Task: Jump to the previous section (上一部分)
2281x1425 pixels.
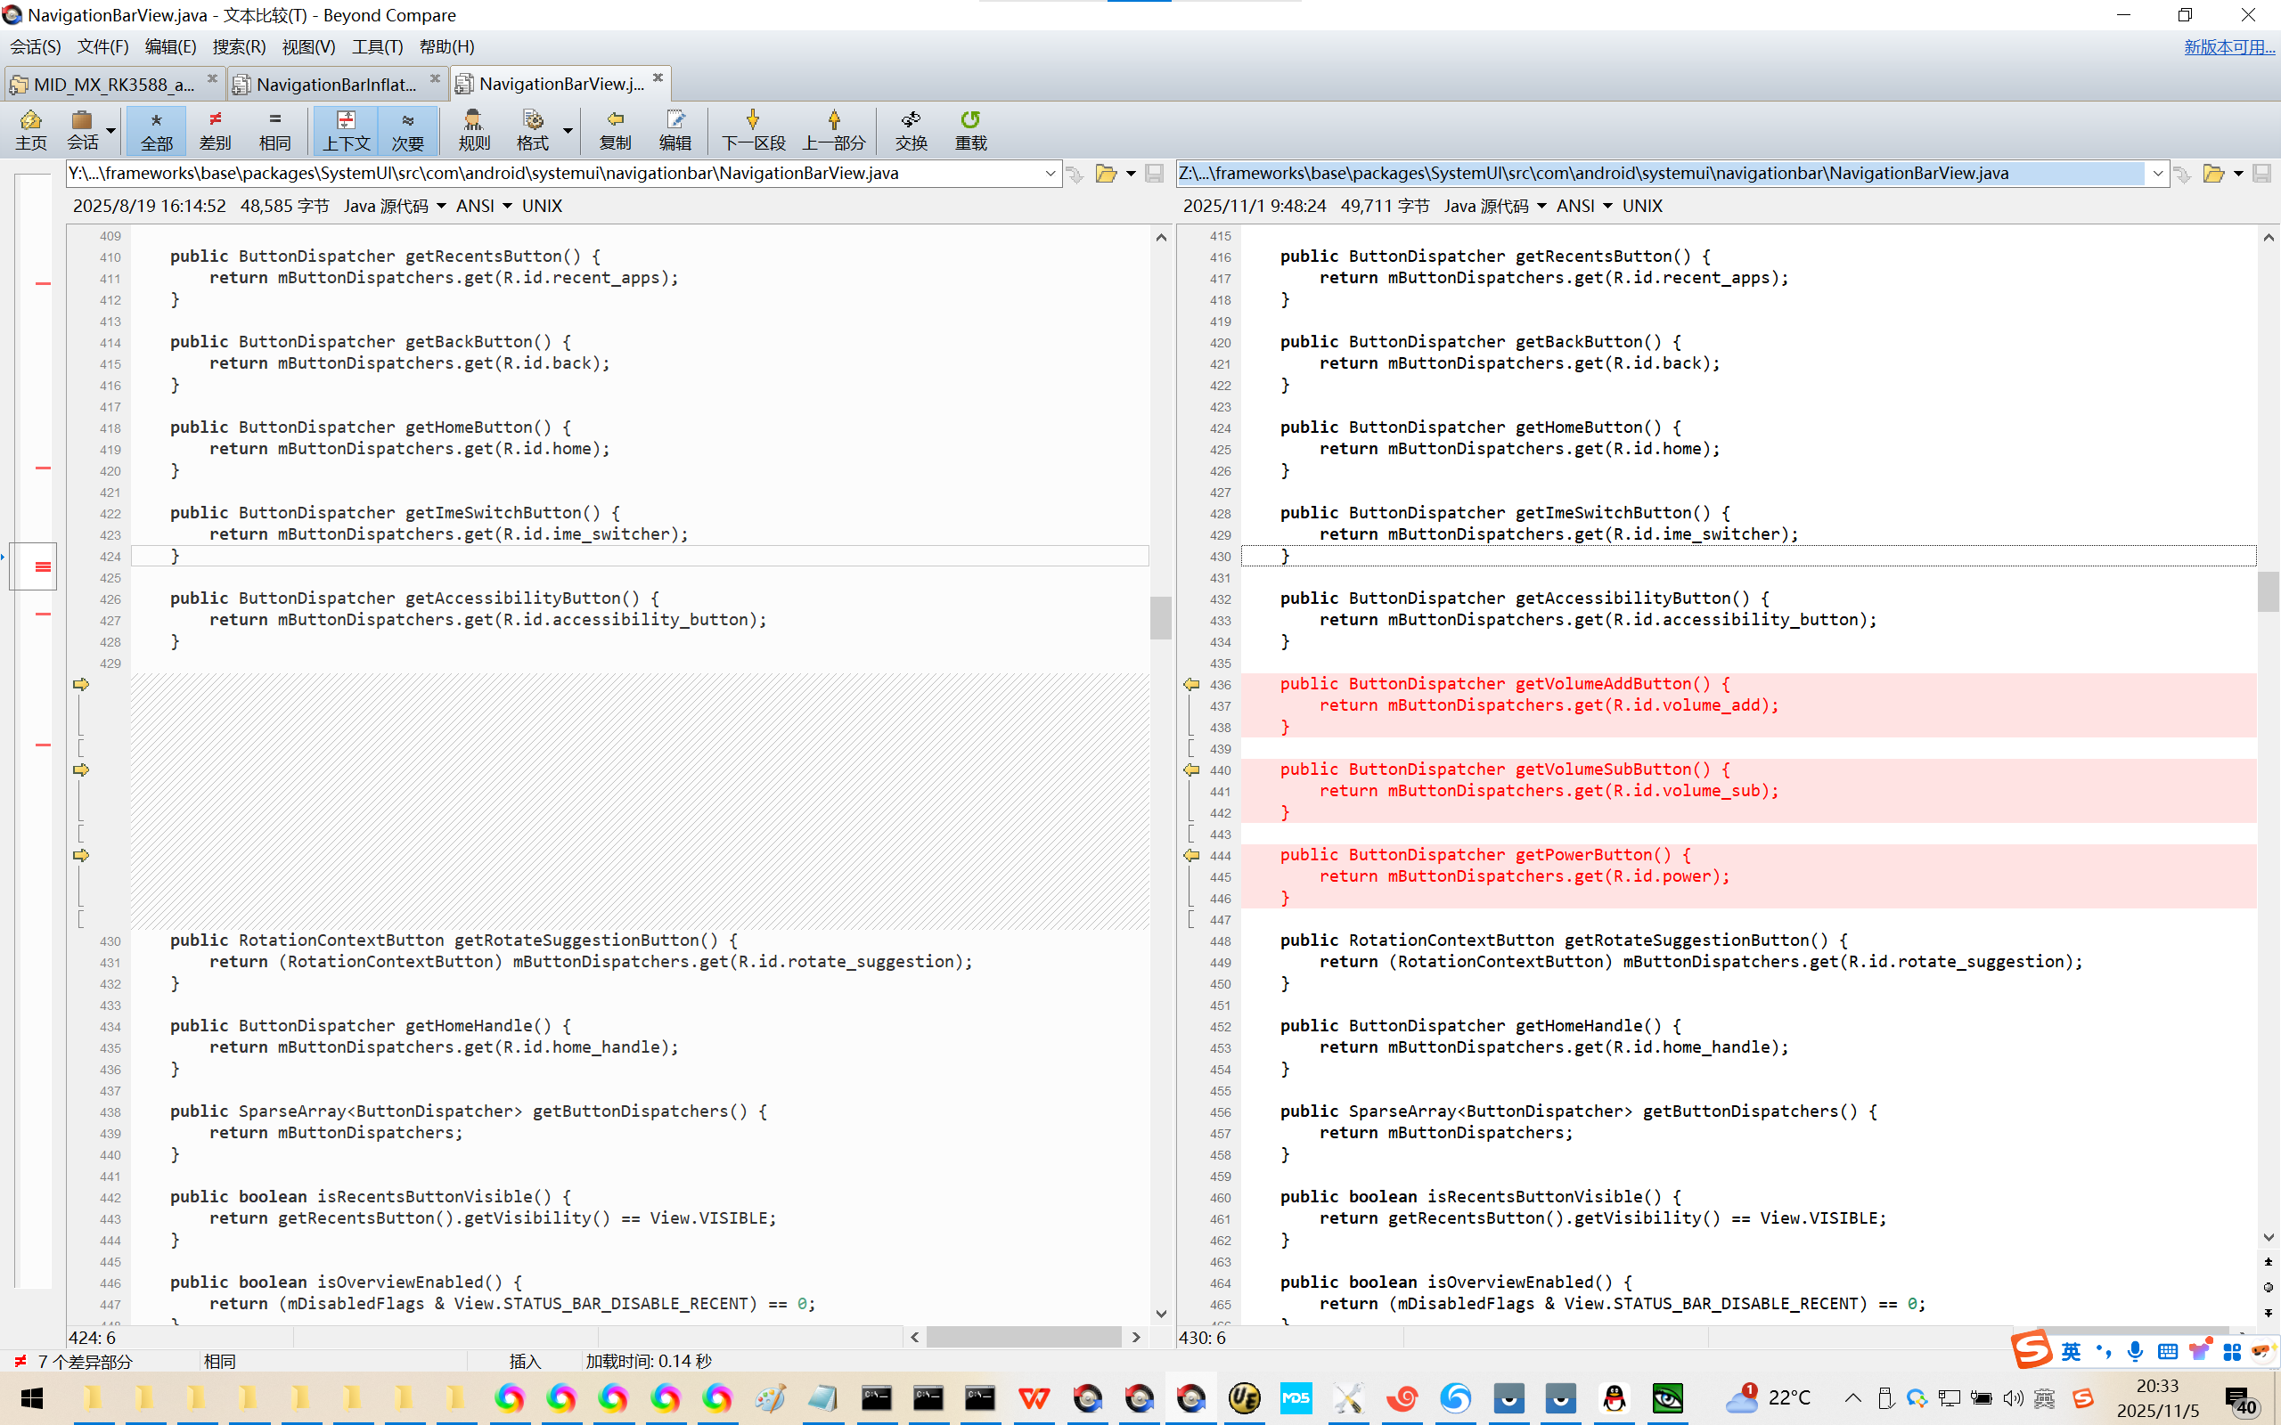Action: 833,129
